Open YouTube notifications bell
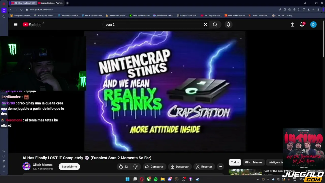The image size is (325, 183). [x=302, y=25]
